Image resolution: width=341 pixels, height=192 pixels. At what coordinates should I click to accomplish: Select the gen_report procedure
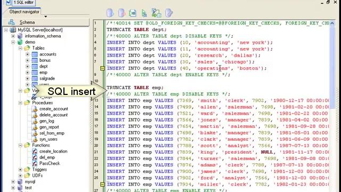tap(49, 127)
